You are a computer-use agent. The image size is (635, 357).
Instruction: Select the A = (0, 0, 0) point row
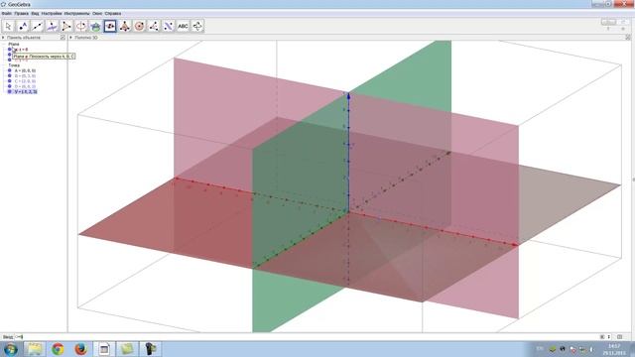tap(25, 70)
